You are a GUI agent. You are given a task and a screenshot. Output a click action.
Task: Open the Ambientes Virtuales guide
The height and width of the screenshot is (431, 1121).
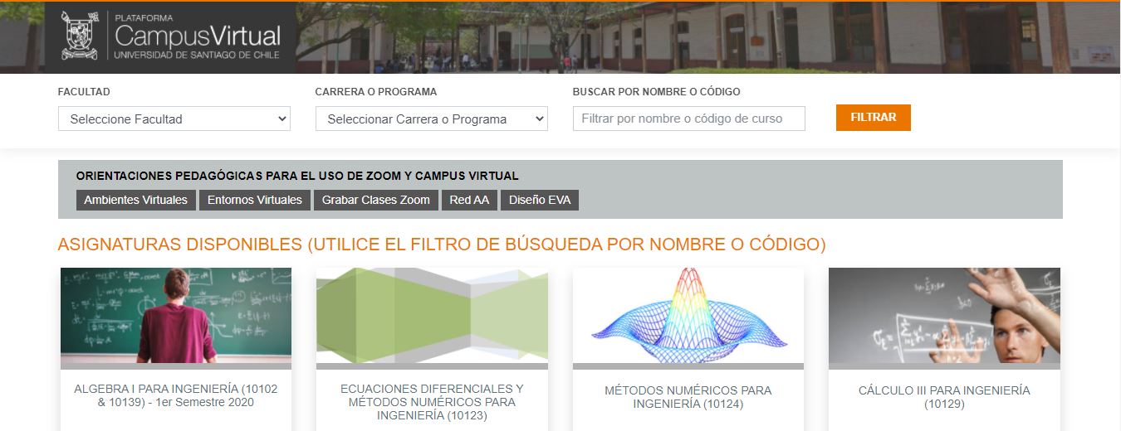tap(136, 200)
